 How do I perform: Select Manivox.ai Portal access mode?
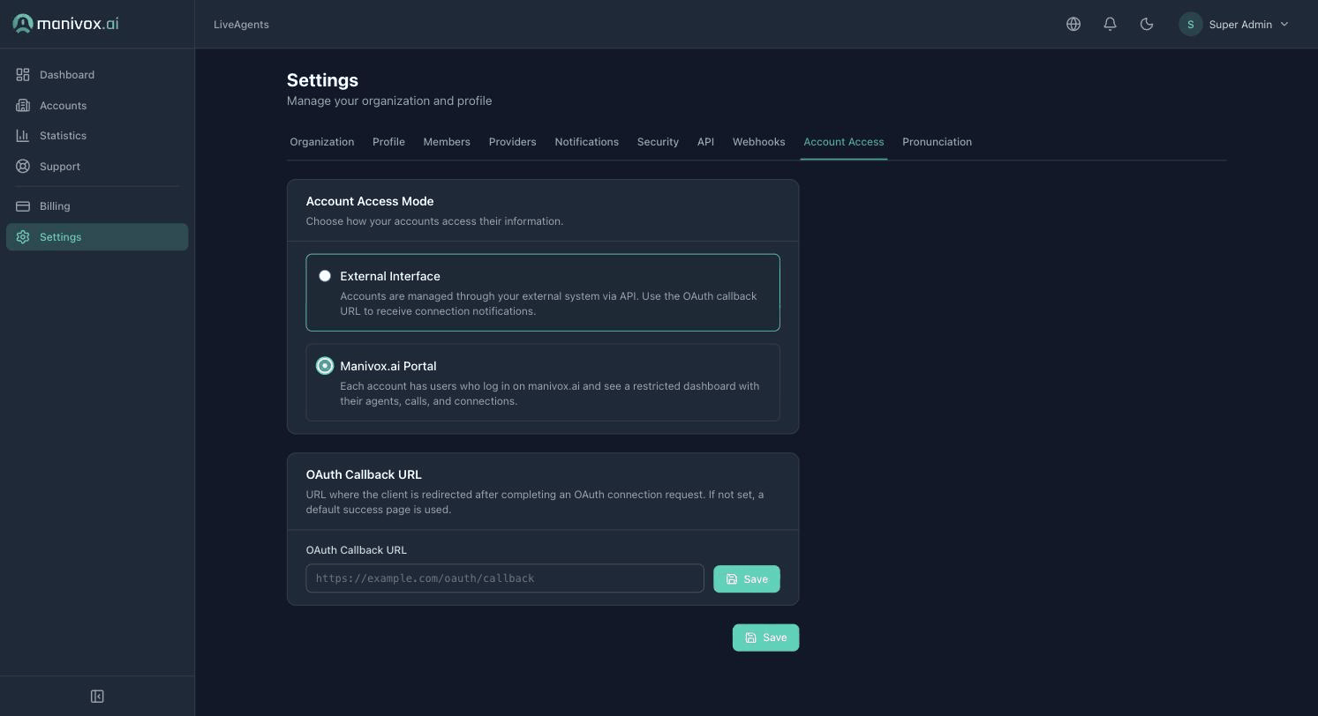click(x=325, y=366)
